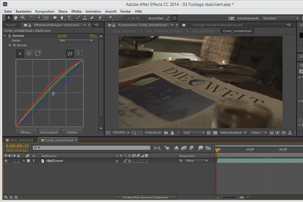The height and width of the screenshot is (202, 303).
Task: Click the Zurück reset link for Kurven
Action: tap(62, 36)
